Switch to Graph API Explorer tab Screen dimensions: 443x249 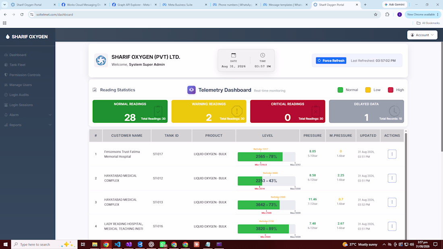(134, 5)
